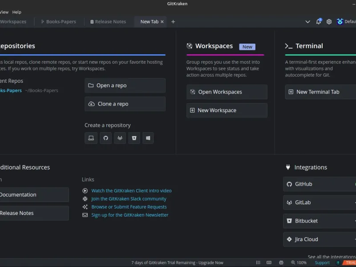The width and height of the screenshot is (356, 267).
Task: Open the Help menu
Action: (x=17, y=12)
